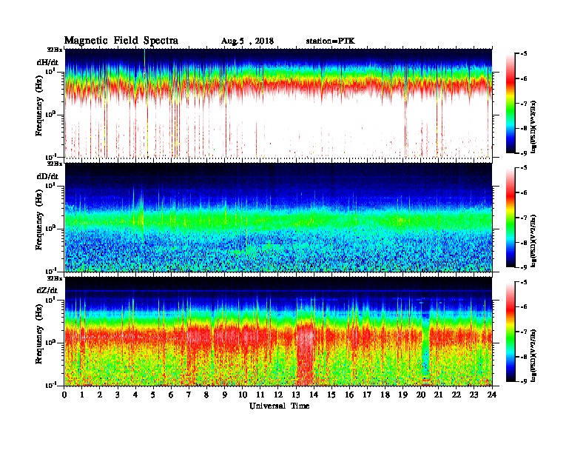
Task: Select the dD/dt panel label
Action: click(47, 176)
